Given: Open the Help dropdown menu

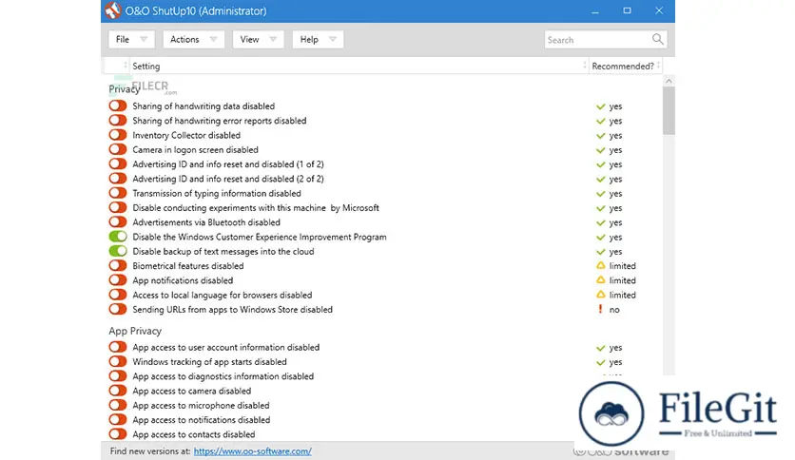Looking at the screenshot, I should pos(318,39).
